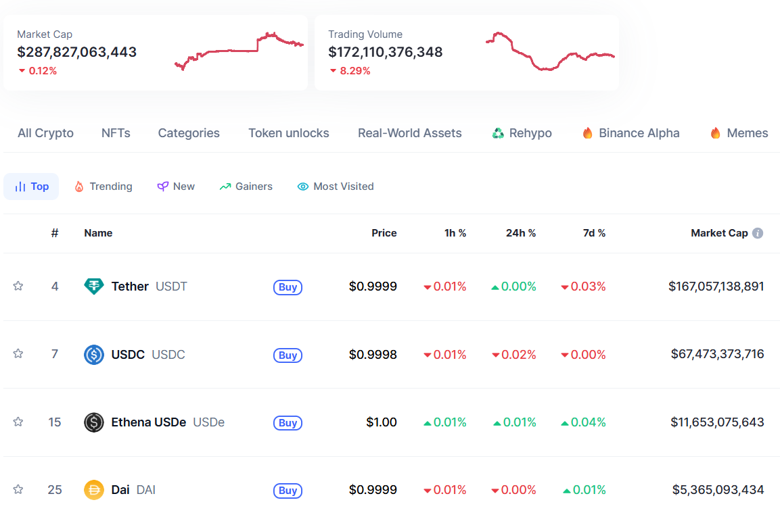
Task: Sort table by Market Cap column
Action: pos(719,233)
